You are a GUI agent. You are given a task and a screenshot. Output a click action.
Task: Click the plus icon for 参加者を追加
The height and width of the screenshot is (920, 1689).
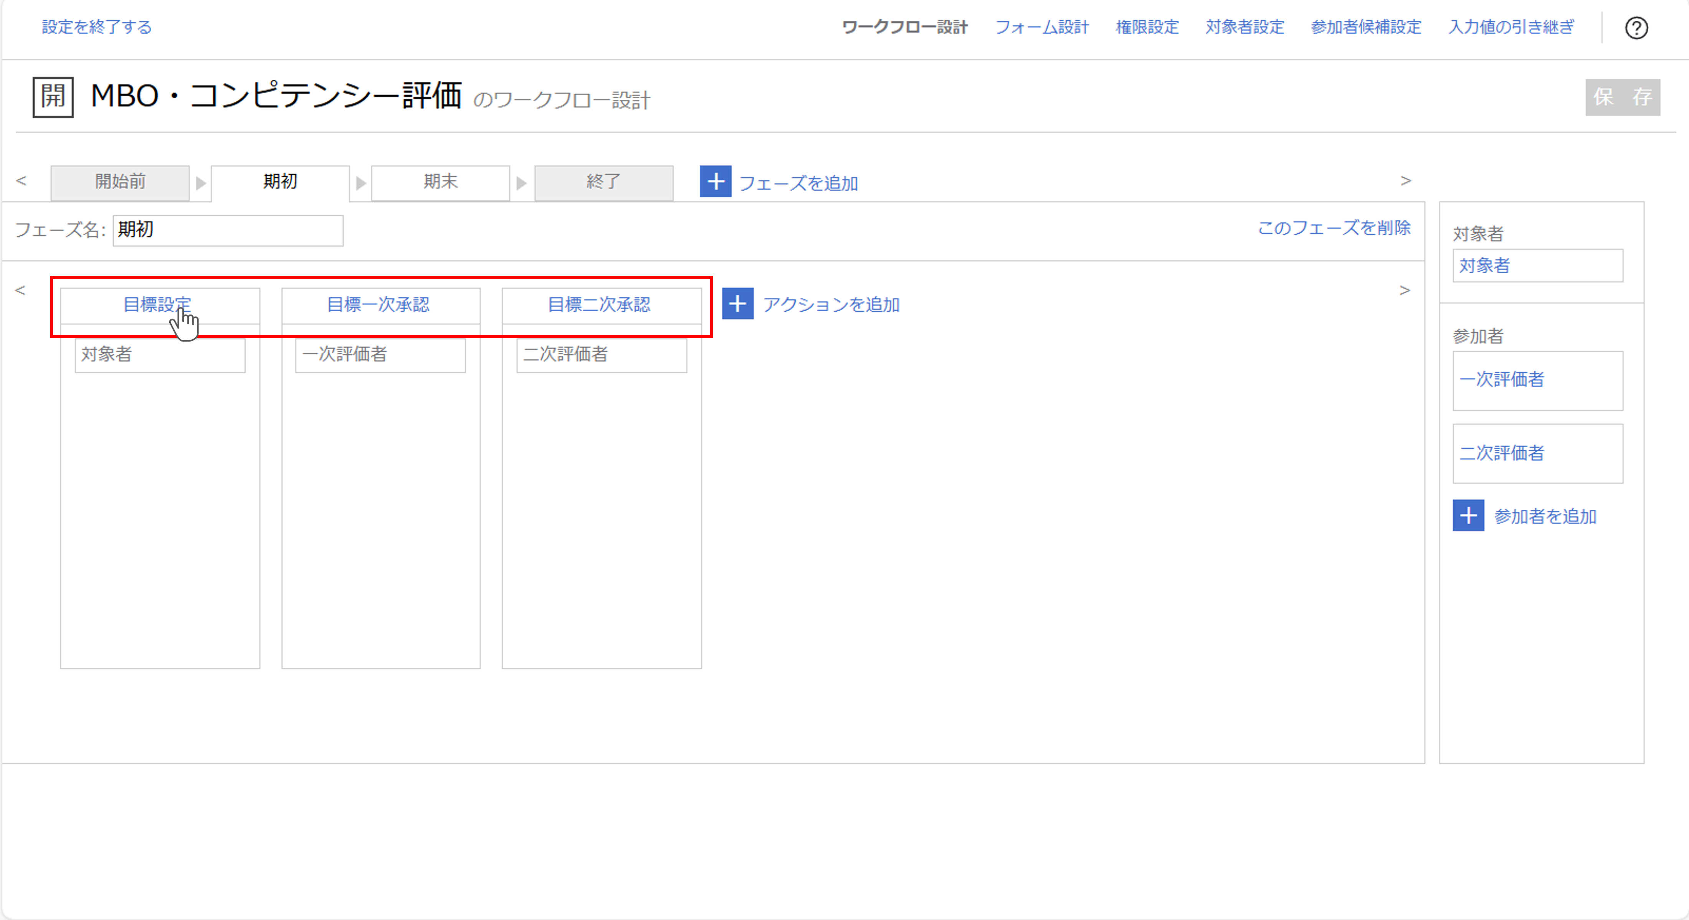point(1468,516)
